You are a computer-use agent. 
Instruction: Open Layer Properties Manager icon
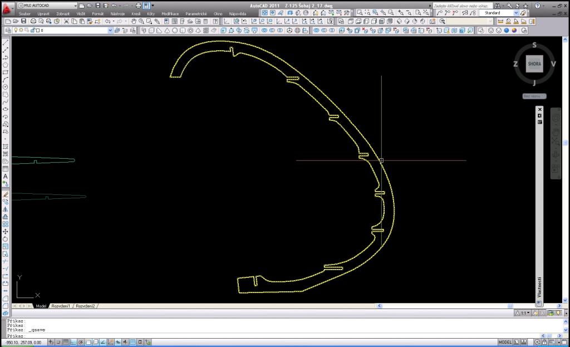(7, 31)
